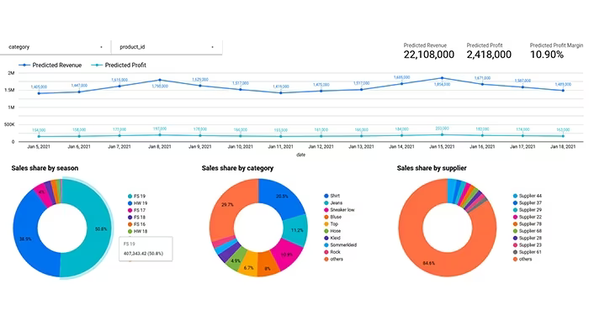The height and width of the screenshot is (336, 589).
Task: Select Sommerkleid in category legend
Action: [340, 245]
